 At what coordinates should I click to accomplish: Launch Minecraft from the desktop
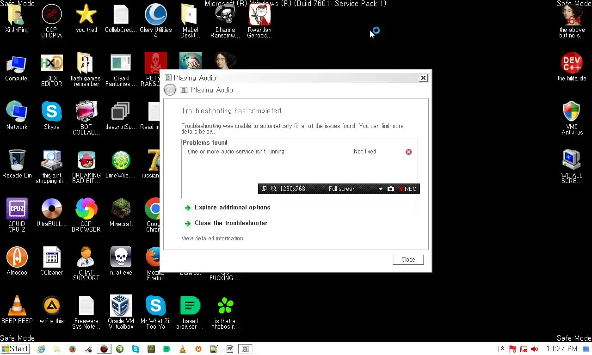pos(121,213)
